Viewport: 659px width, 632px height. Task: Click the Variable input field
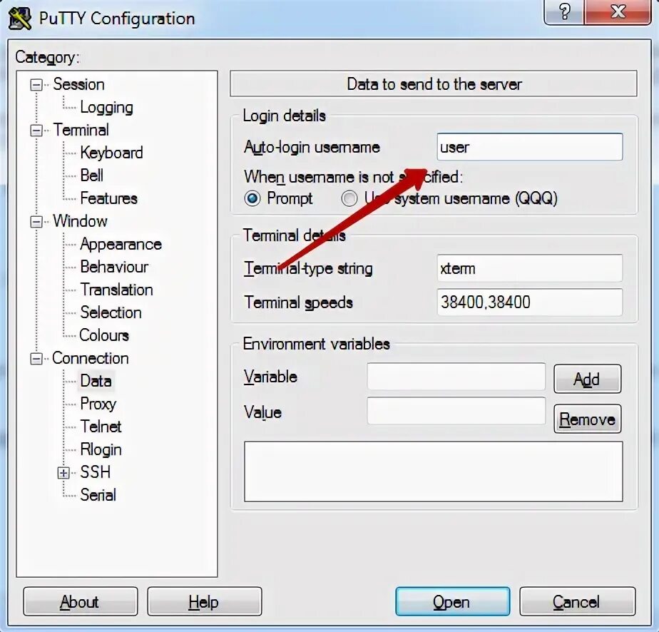456,377
